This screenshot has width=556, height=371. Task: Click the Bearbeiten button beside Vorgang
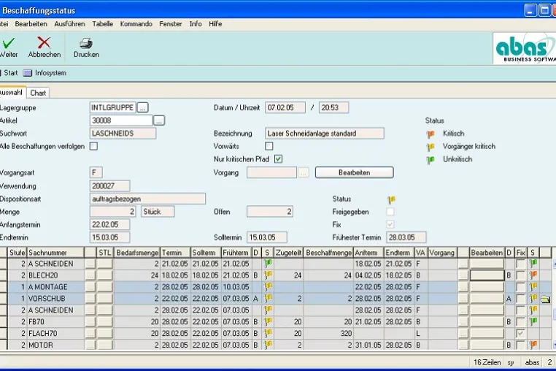pyautogui.click(x=354, y=172)
